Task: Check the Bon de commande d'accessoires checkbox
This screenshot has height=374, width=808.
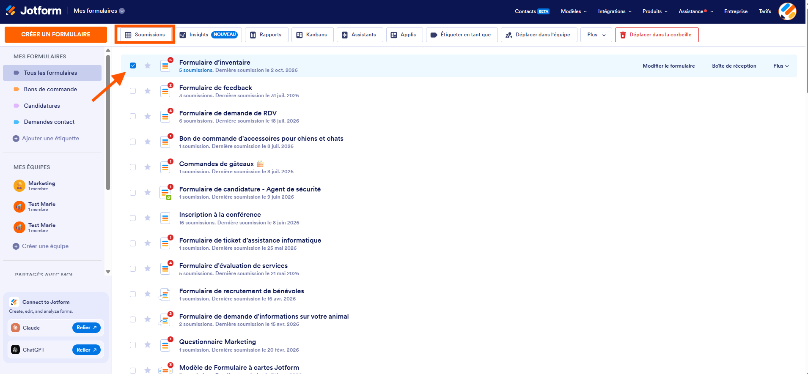Action: [x=133, y=142]
